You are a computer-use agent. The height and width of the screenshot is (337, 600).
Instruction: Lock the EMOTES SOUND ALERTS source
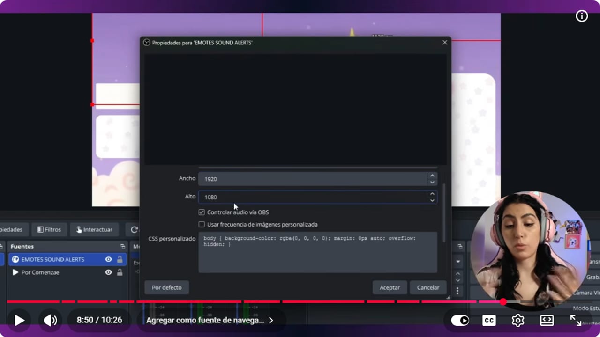click(120, 259)
